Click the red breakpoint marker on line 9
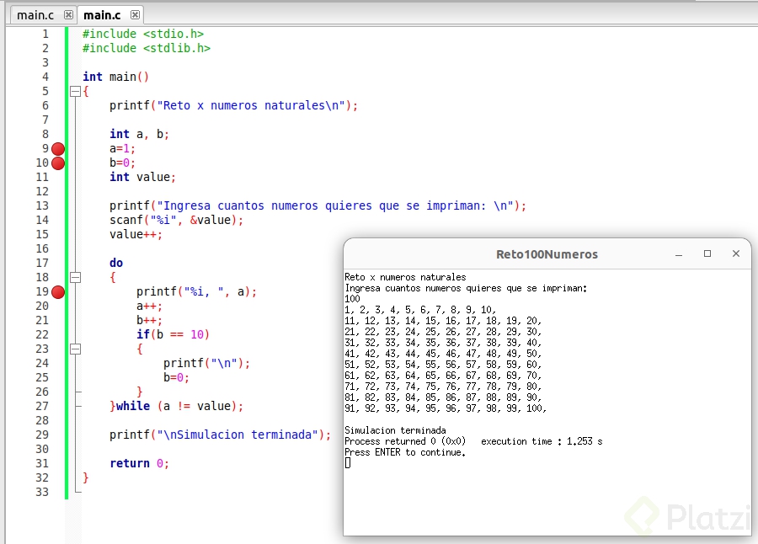Image resolution: width=758 pixels, height=544 pixels. click(57, 148)
